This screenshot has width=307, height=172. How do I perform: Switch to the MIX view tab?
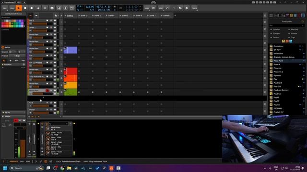coord(22,161)
